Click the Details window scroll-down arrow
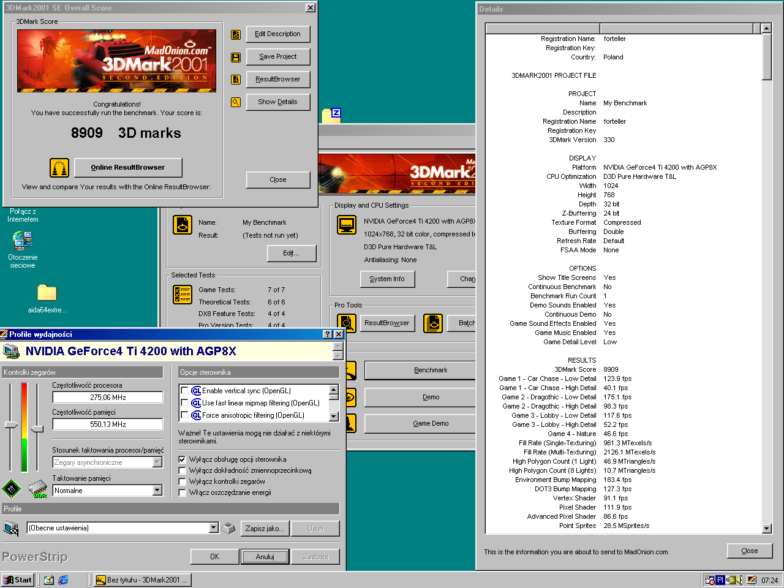The height and width of the screenshot is (588, 784). tap(767, 529)
